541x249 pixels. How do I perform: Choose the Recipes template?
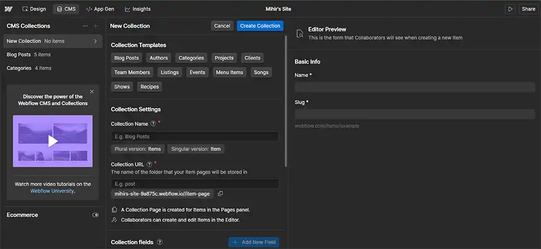[x=150, y=87]
